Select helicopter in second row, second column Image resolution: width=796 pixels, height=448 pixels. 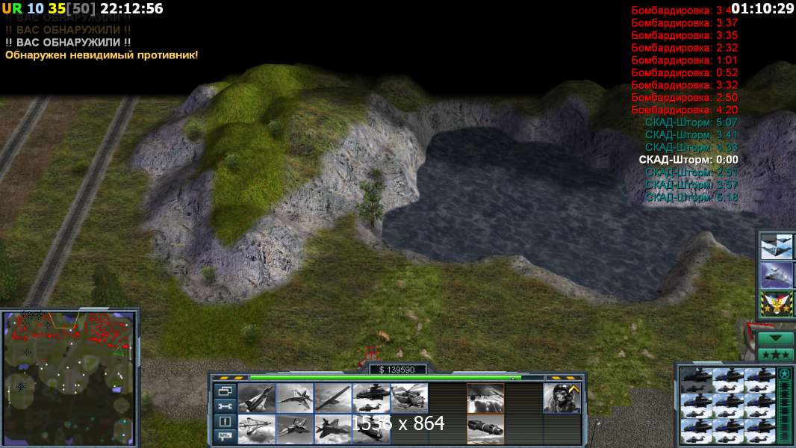[728, 405]
